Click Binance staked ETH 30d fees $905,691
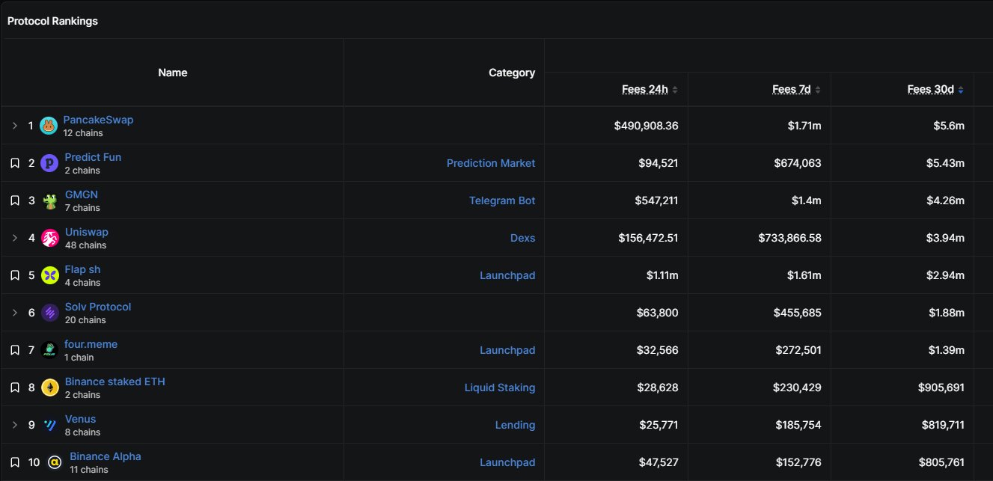Viewport: 993px width, 481px height. pyautogui.click(x=941, y=387)
